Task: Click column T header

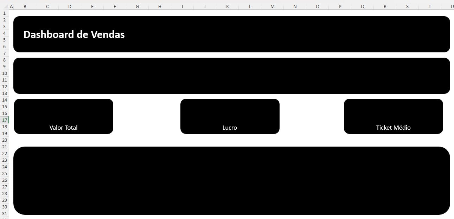Action: (430, 6)
